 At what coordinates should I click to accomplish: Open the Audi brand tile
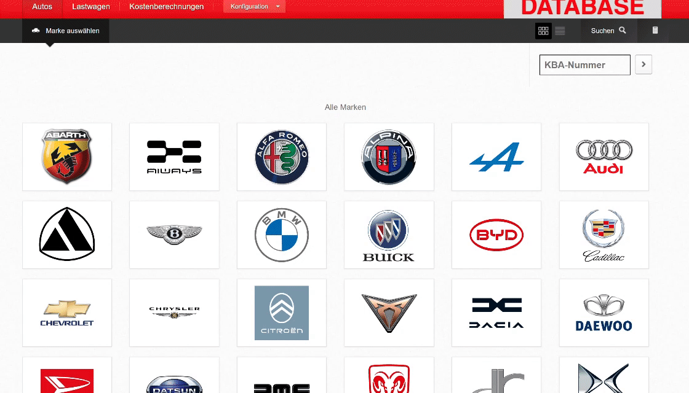click(603, 157)
